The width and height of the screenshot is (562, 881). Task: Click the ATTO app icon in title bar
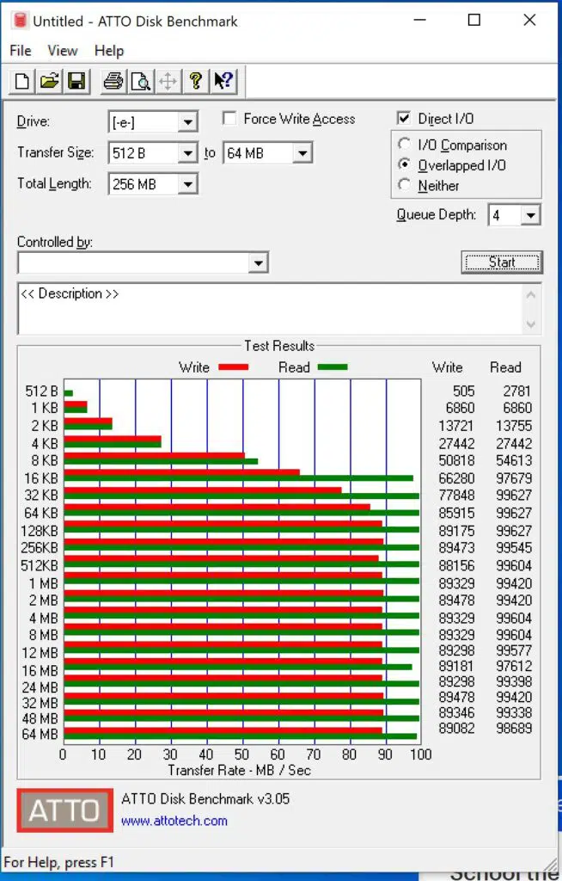pos(21,21)
